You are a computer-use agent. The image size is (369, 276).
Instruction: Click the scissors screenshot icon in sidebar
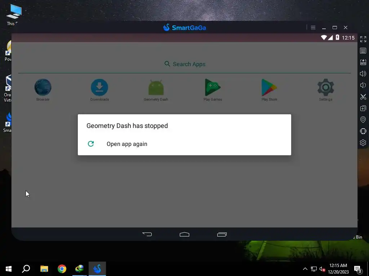363,97
